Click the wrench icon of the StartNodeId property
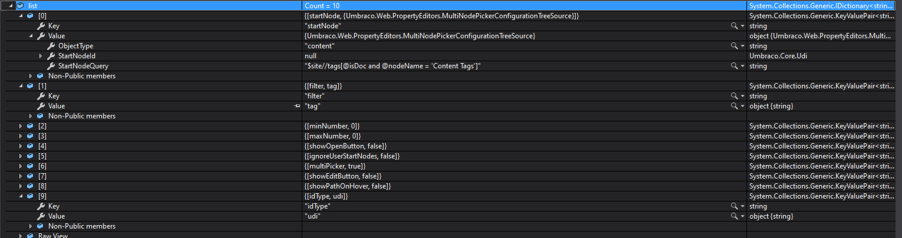The image size is (902, 238). [x=51, y=56]
